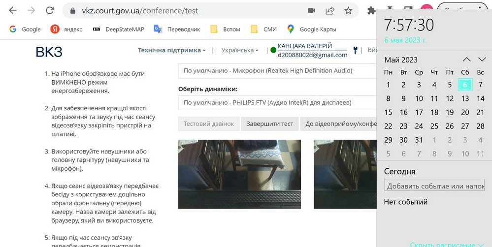This screenshot has width=492, height=247.
Task: Select May 21 in the calendar
Action: click(x=480, y=112)
